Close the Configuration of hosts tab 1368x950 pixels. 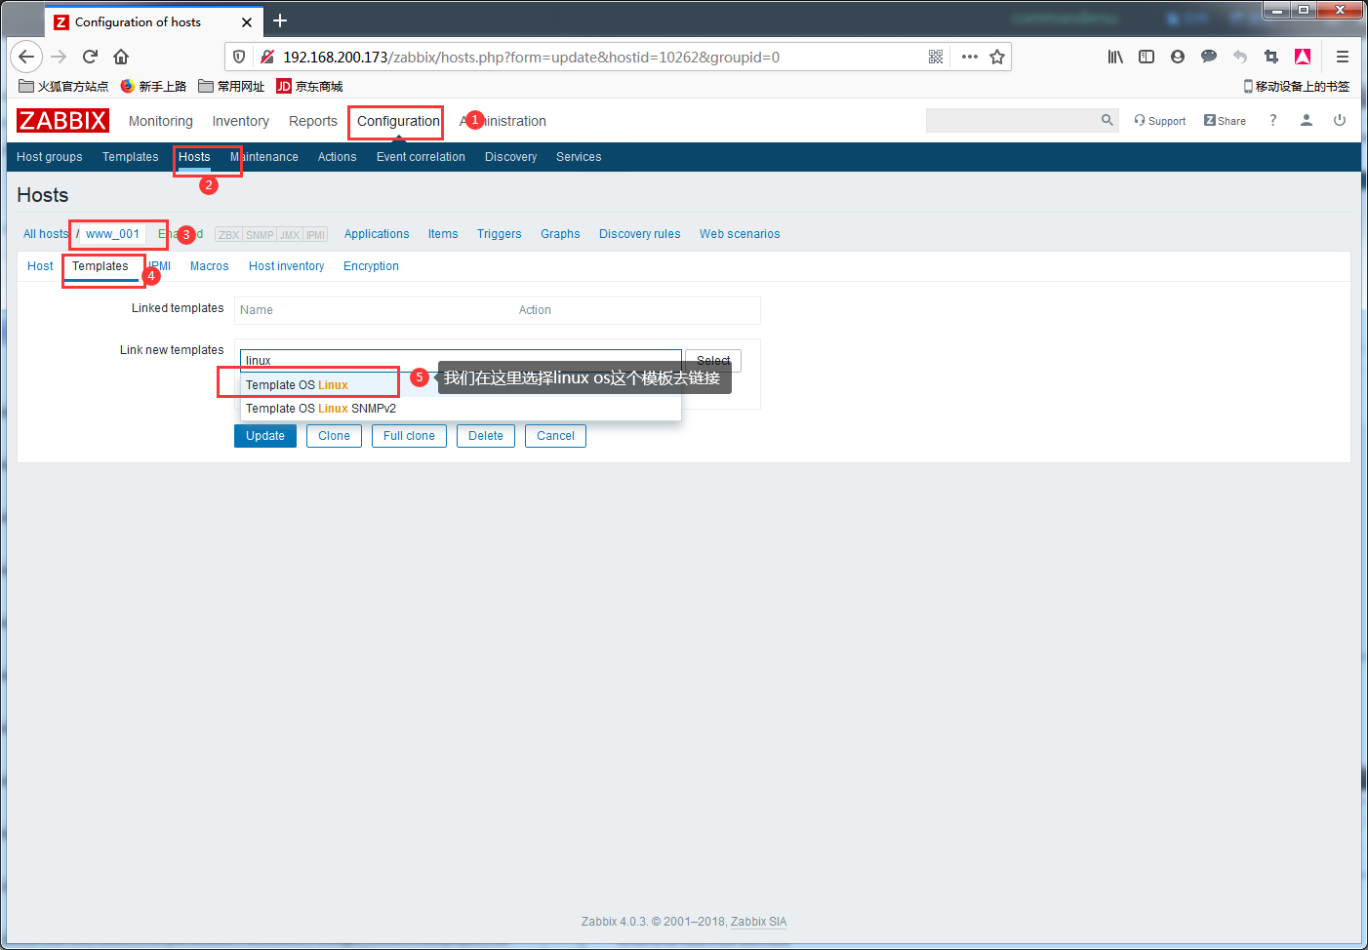pyautogui.click(x=247, y=21)
